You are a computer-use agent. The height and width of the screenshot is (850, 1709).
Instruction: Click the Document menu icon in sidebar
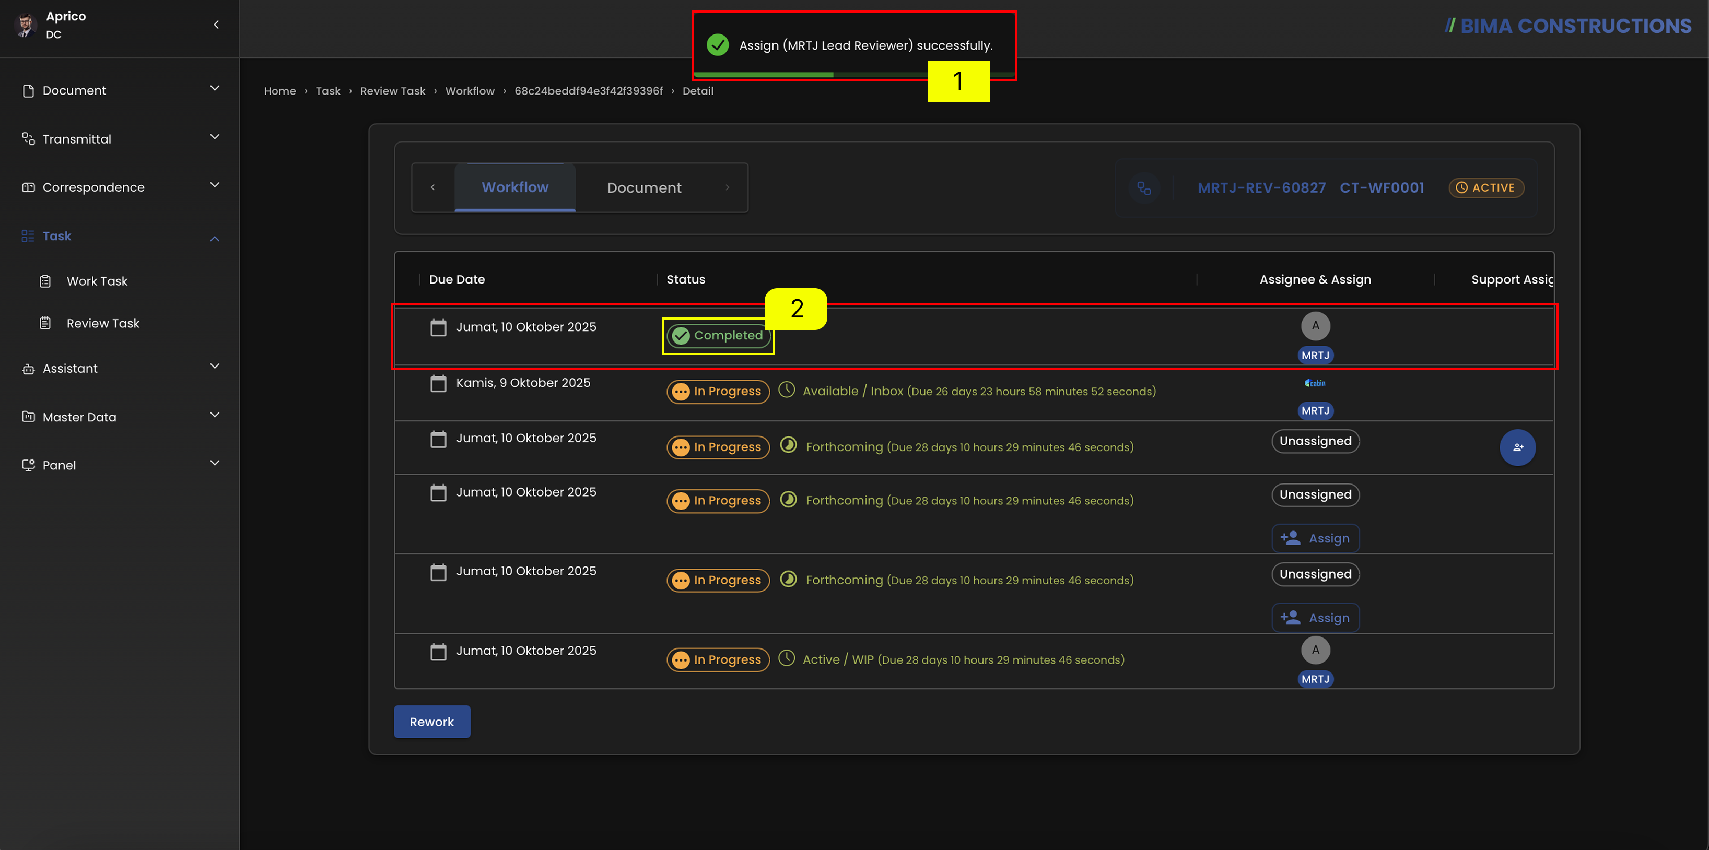point(28,91)
